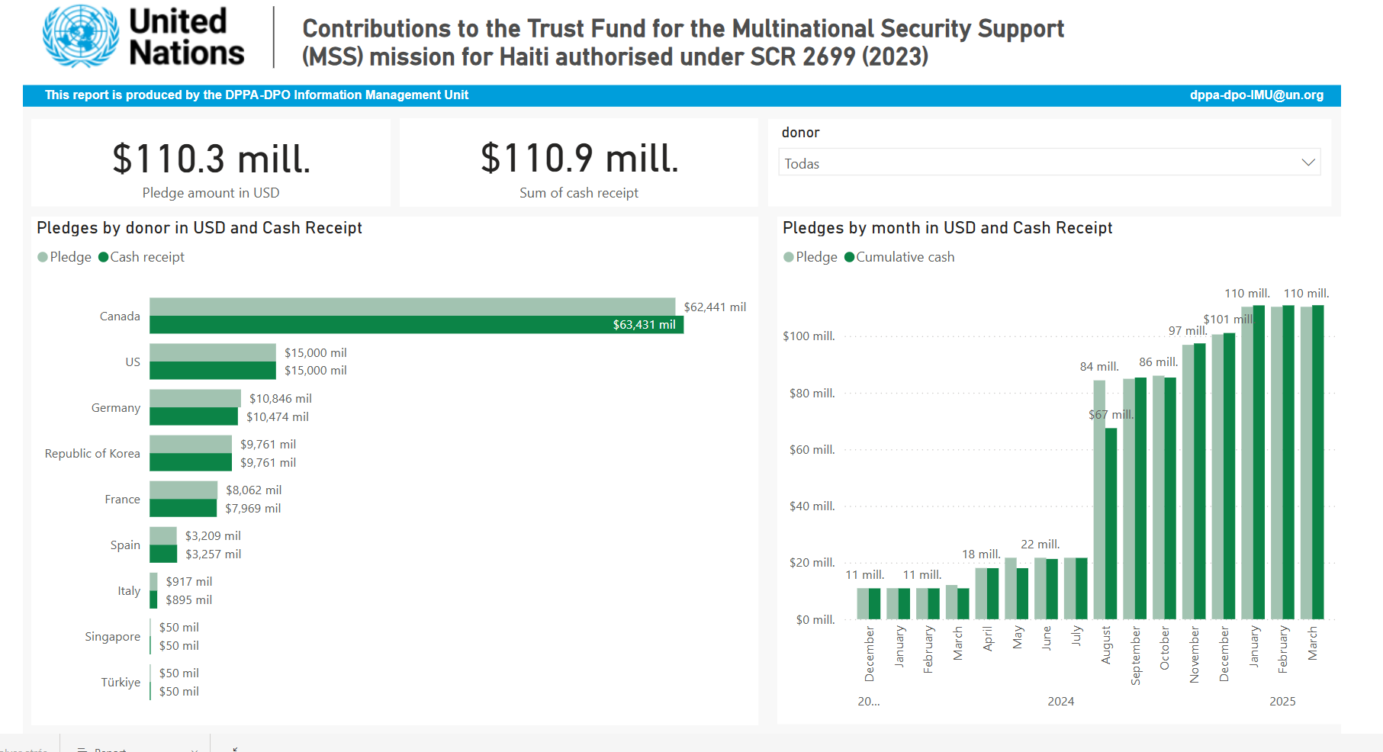Click Cash receipt legend marker in donor chart
The height and width of the screenshot is (752, 1383).
pos(104,257)
